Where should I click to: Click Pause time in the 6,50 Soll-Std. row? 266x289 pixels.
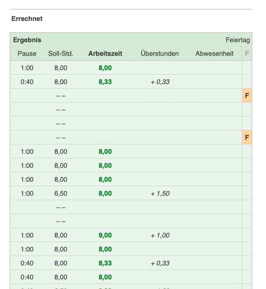pos(27,194)
